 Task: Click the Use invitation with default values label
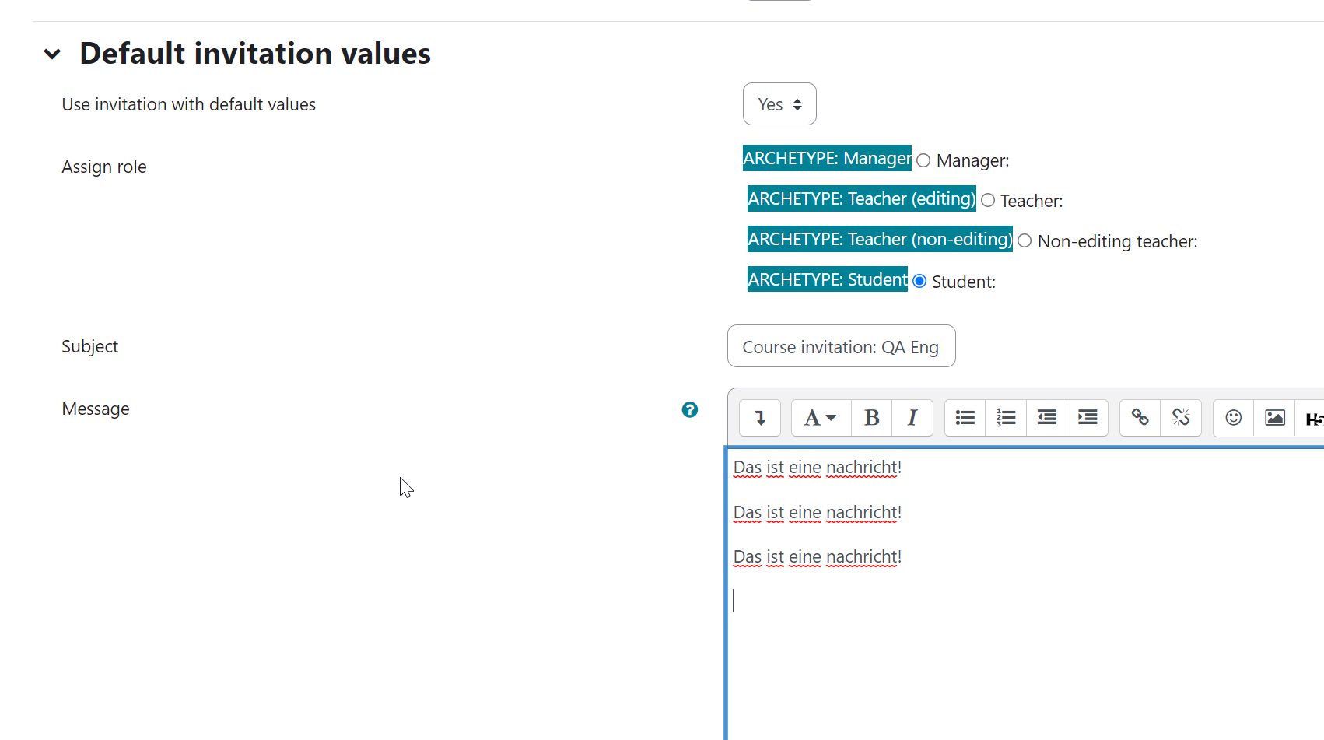(x=189, y=104)
